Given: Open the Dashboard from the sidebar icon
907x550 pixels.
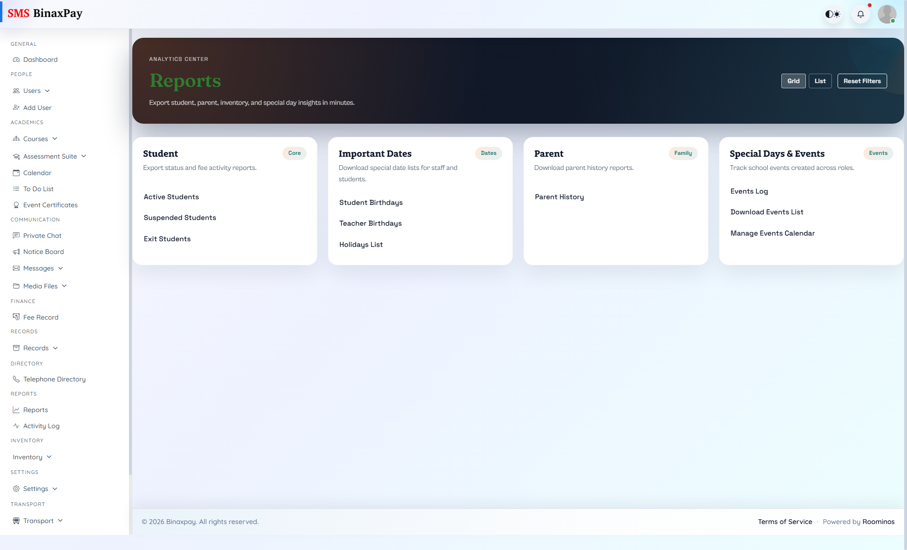Looking at the screenshot, I should (16, 59).
